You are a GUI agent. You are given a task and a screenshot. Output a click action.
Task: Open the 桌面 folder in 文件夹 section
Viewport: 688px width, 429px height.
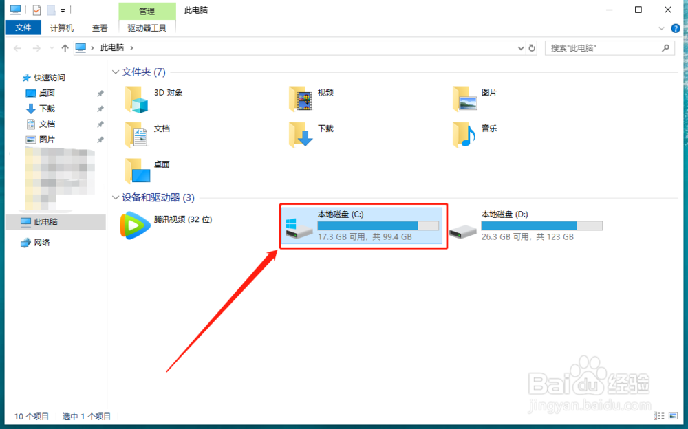(x=137, y=171)
